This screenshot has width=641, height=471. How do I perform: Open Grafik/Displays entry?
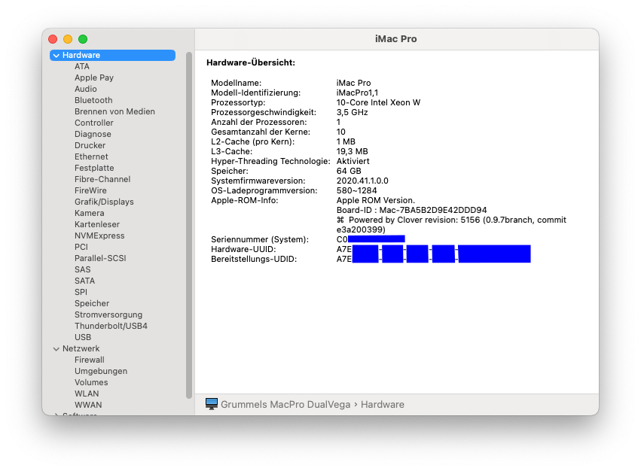click(x=104, y=202)
